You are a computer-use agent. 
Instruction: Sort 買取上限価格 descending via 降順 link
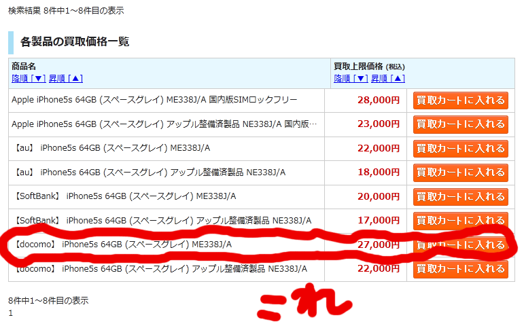click(351, 79)
